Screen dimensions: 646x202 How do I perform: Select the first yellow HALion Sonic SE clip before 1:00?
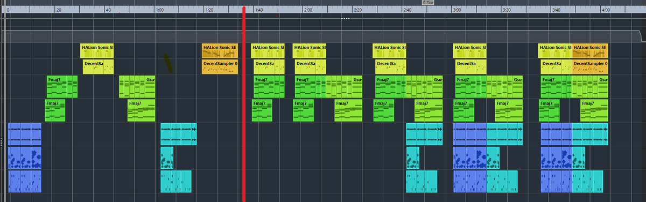coord(97,51)
